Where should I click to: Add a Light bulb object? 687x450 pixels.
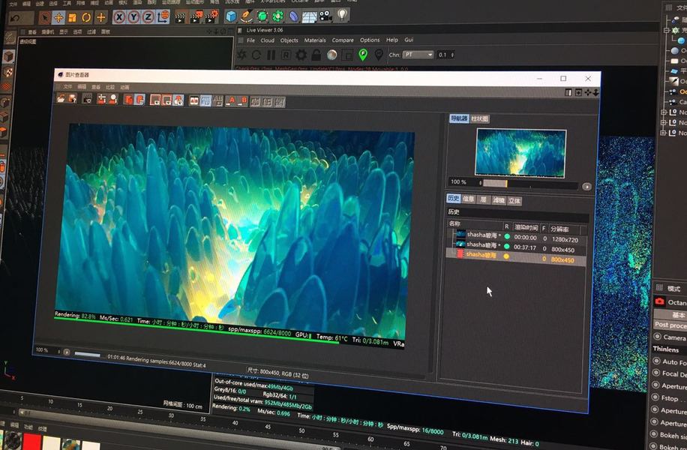tap(342, 15)
